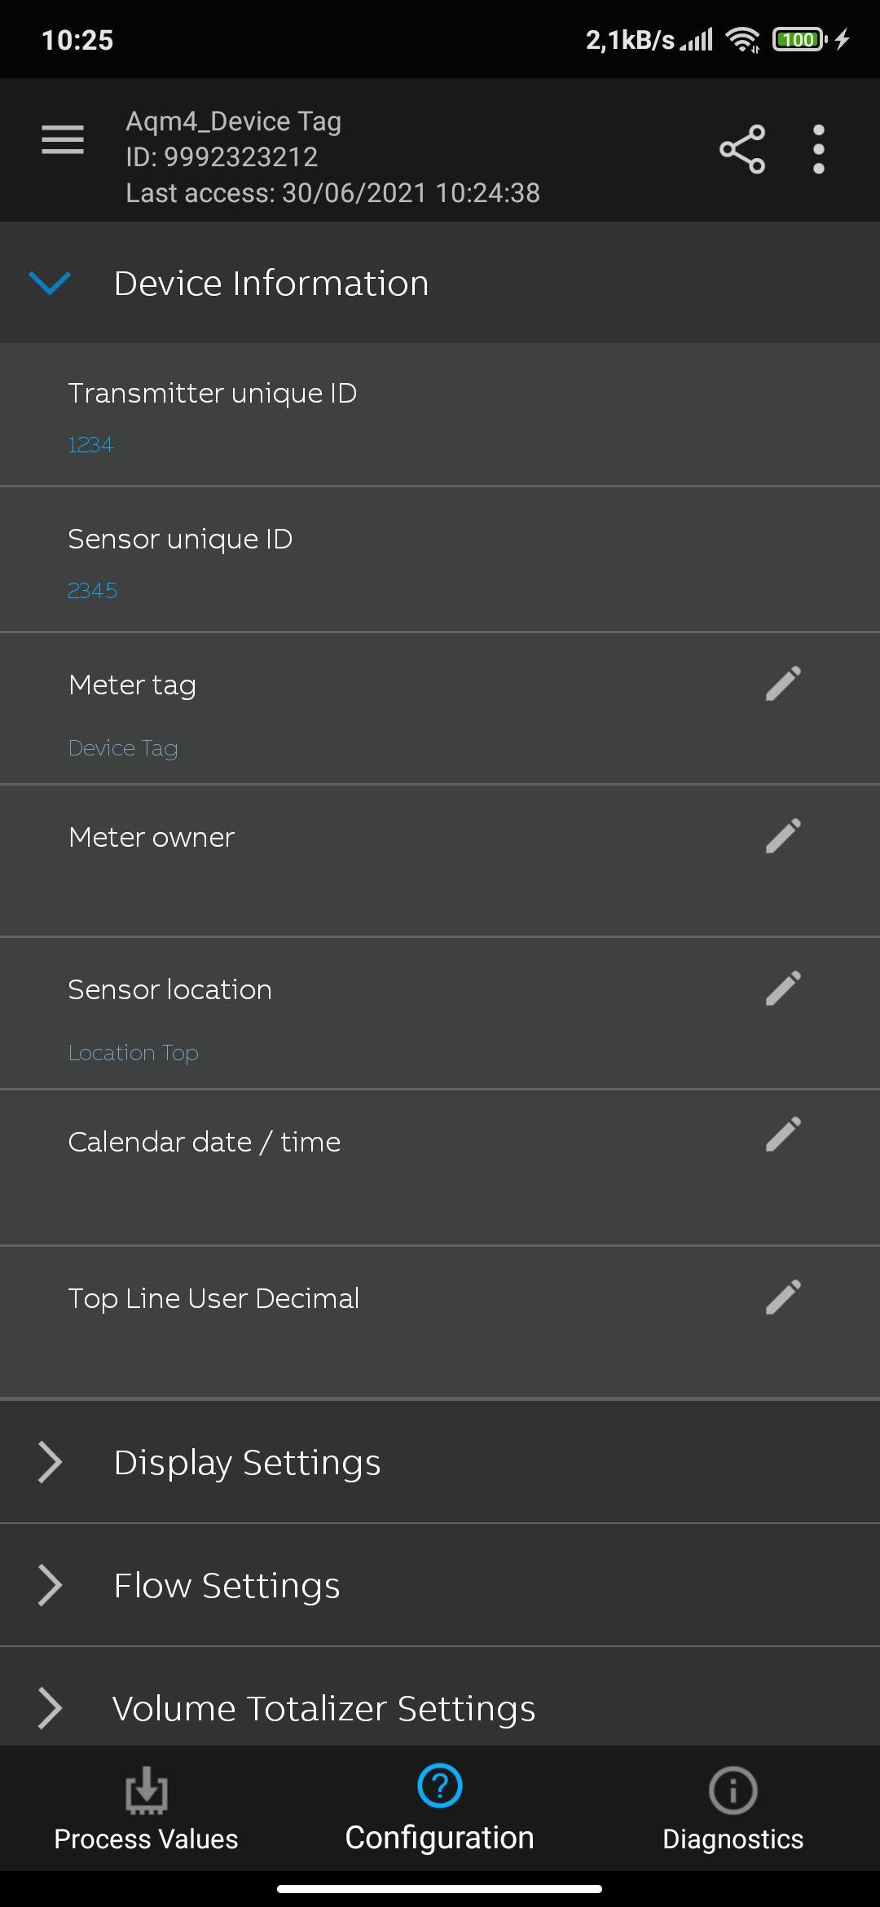This screenshot has width=880, height=1907.
Task: Select the Configuration tab
Action: click(440, 1809)
